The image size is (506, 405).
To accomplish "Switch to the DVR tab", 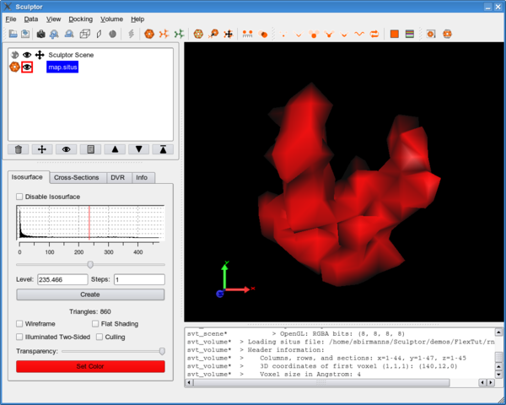I will pos(117,178).
